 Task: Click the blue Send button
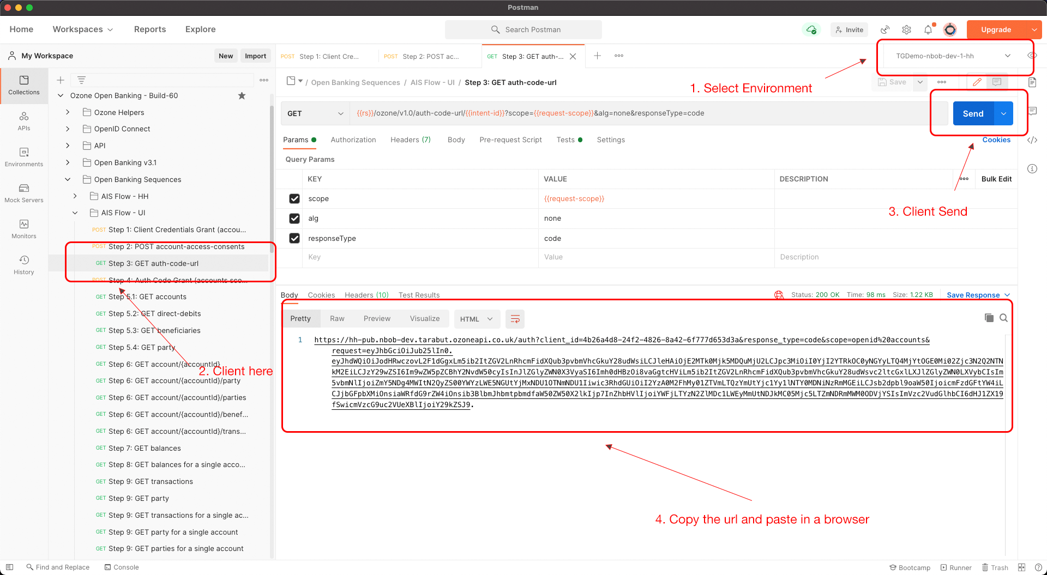tap(973, 113)
